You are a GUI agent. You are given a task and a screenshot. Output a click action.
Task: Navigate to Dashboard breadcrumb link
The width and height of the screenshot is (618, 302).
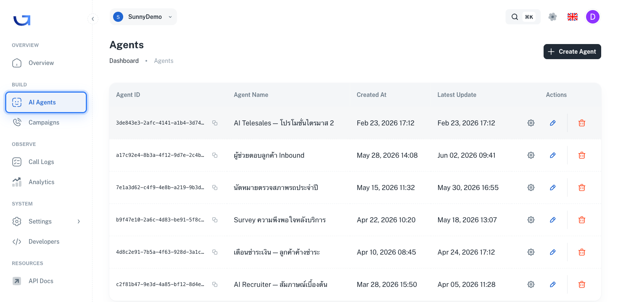[124, 61]
